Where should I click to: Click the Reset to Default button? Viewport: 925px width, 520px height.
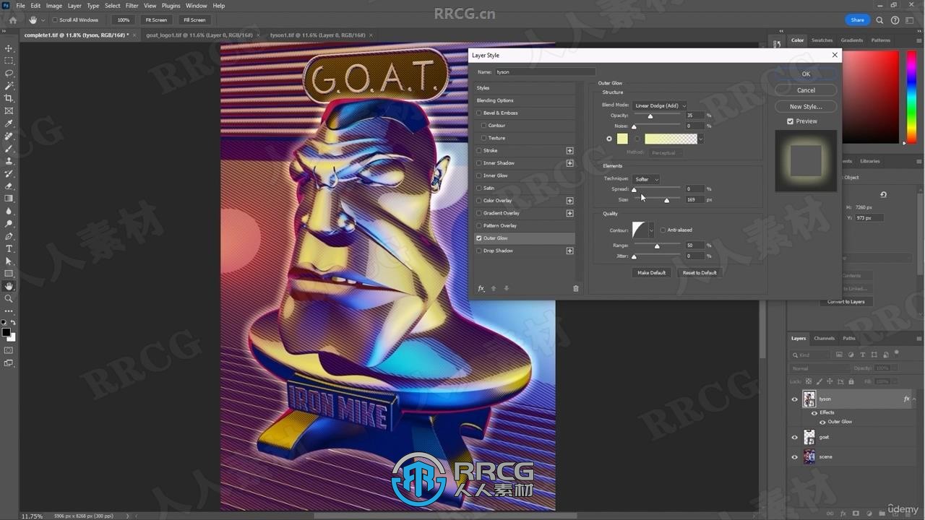click(700, 273)
